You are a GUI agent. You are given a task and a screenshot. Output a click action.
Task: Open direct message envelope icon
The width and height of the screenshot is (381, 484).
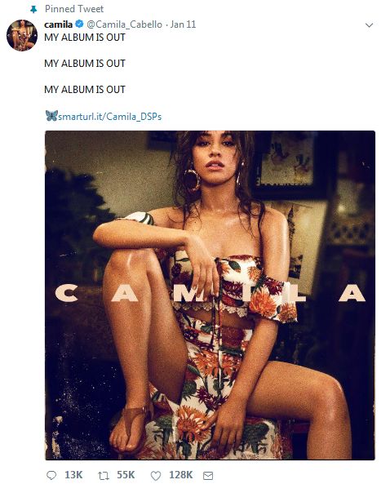tap(208, 476)
